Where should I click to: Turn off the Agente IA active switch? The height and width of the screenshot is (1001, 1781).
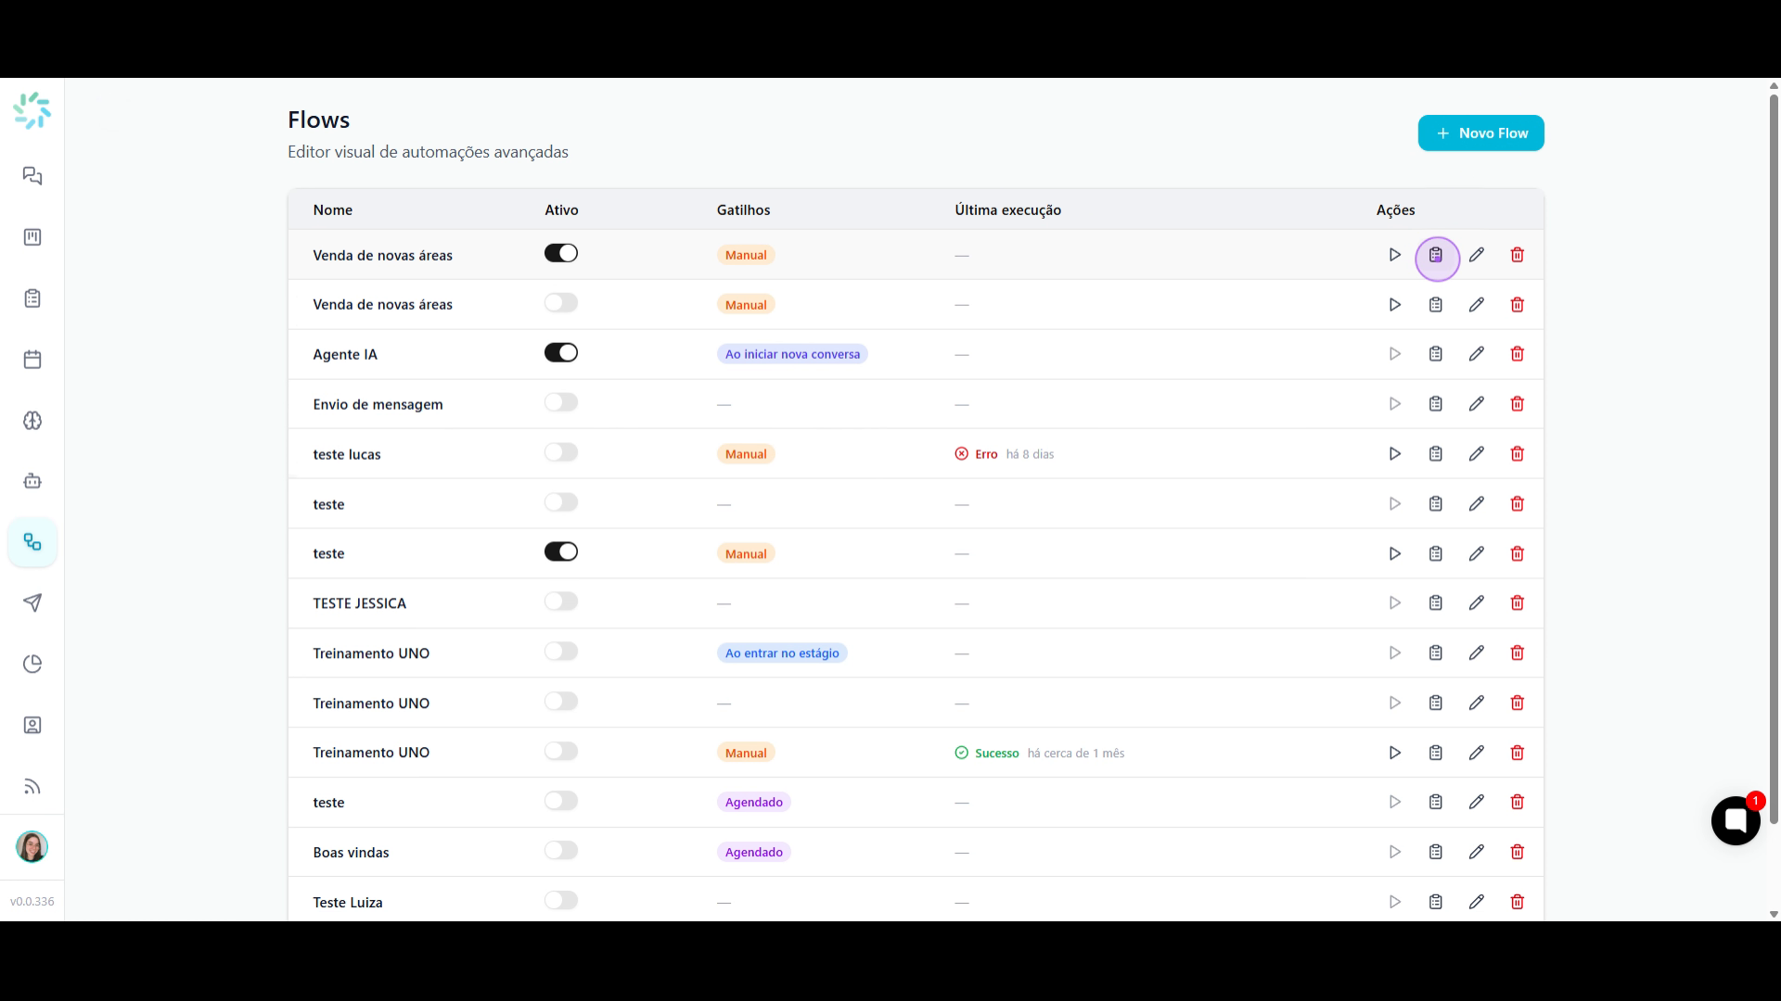coord(560,352)
